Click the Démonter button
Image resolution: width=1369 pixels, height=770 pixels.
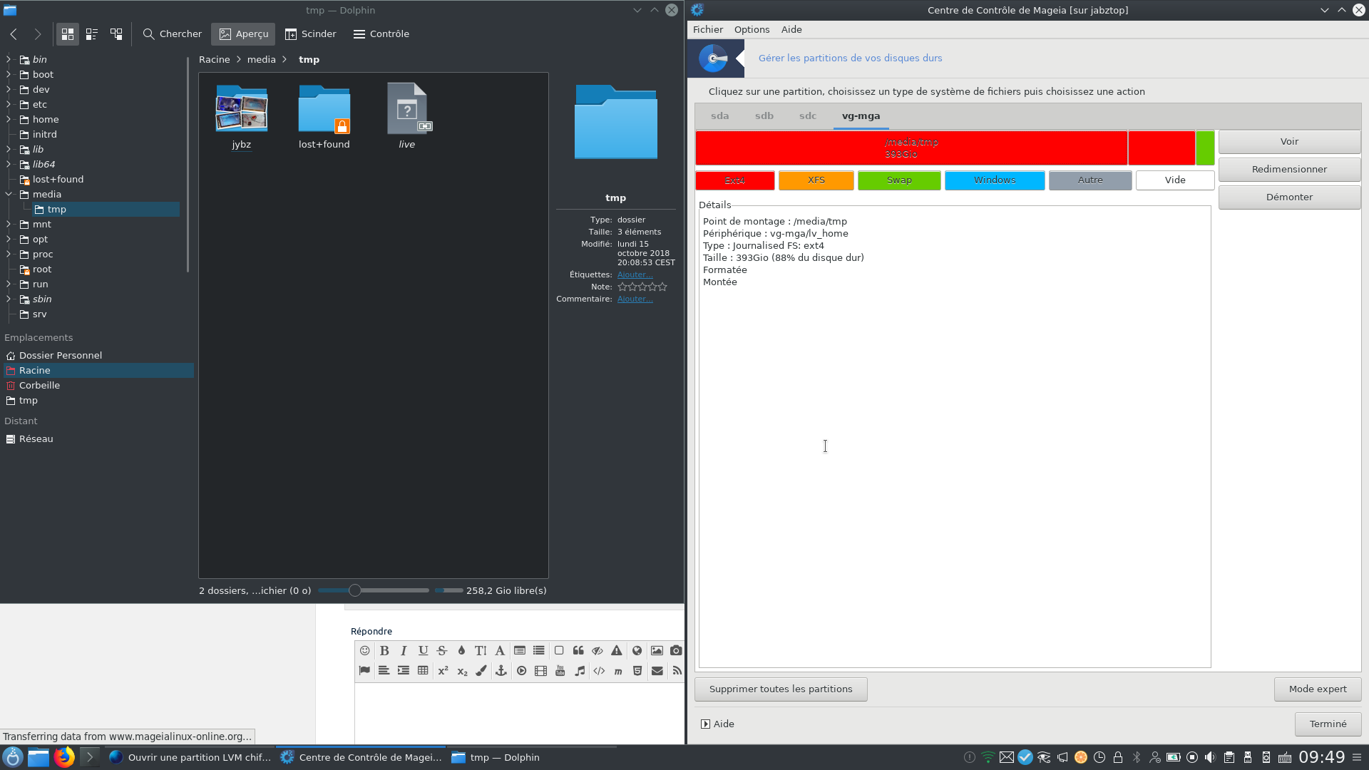tap(1288, 197)
